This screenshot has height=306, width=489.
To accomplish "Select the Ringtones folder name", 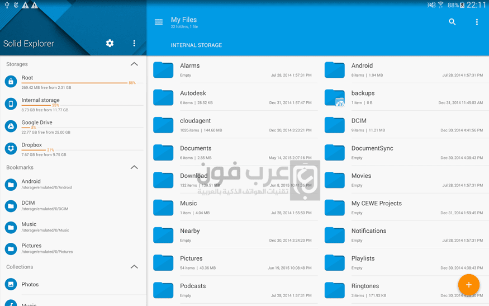I will (365, 286).
